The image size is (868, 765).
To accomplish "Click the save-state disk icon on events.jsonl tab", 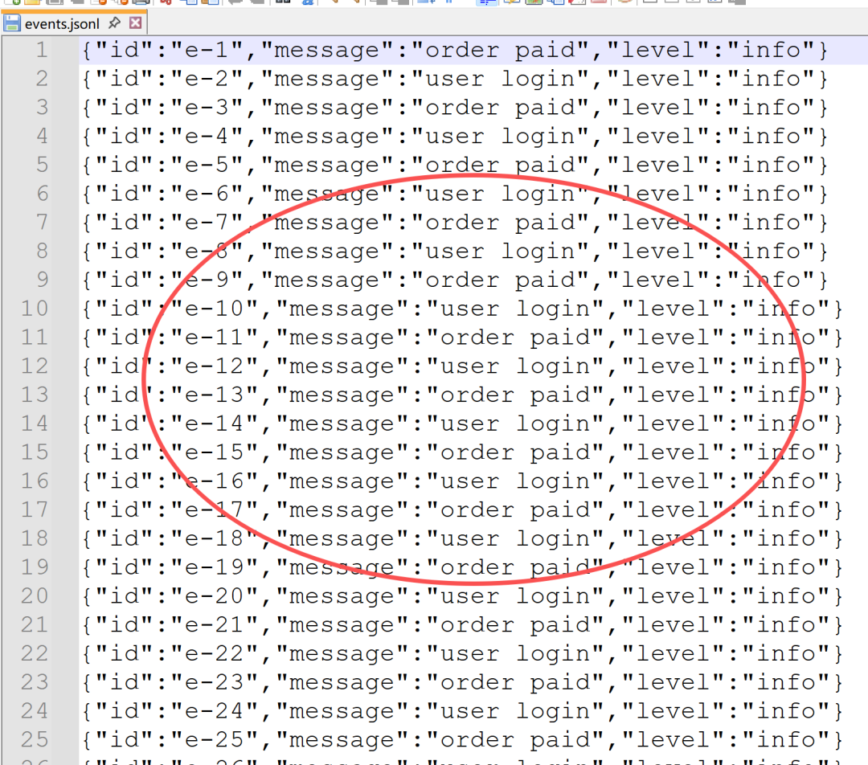I will tap(12, 24).
